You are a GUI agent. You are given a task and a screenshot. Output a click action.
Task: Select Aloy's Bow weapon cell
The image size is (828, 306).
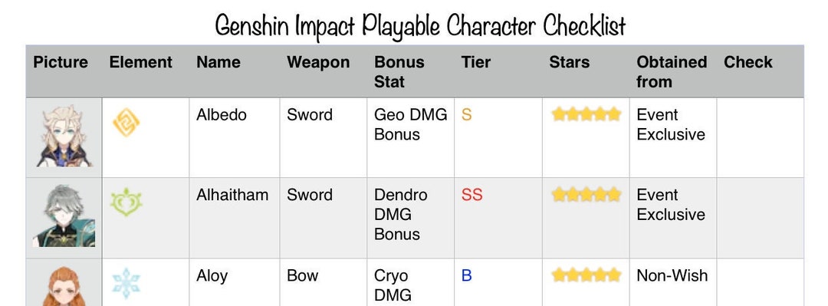coord(324,282)
